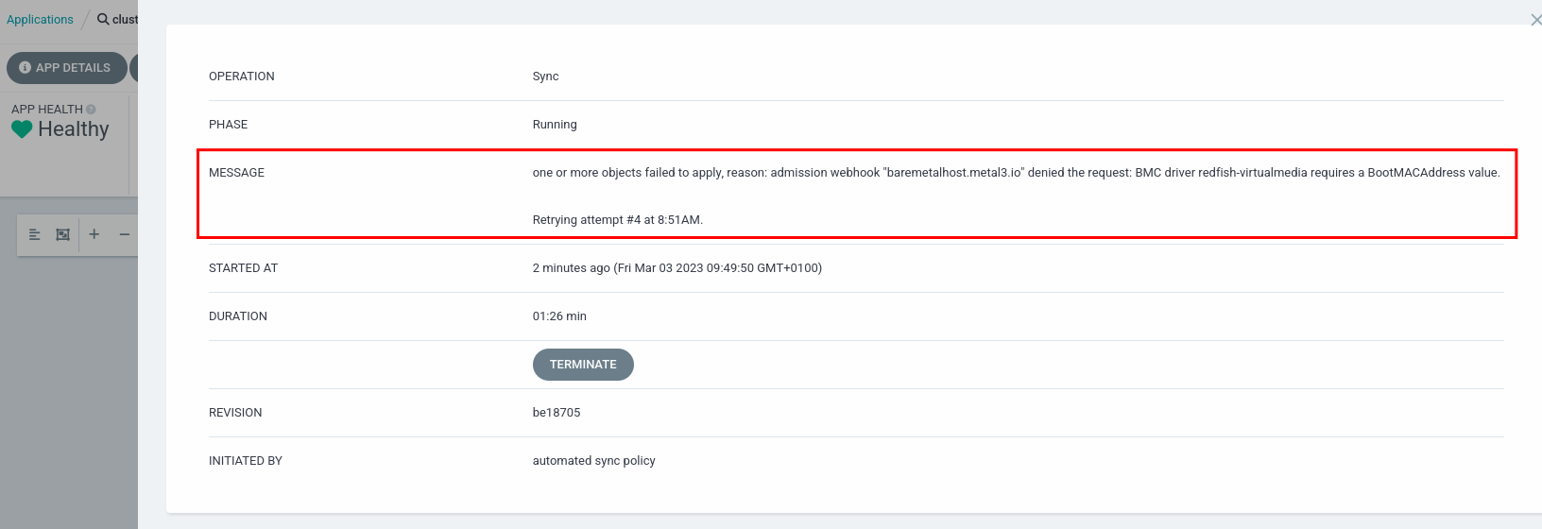Zoom out with the minus icon

point(124,234)
